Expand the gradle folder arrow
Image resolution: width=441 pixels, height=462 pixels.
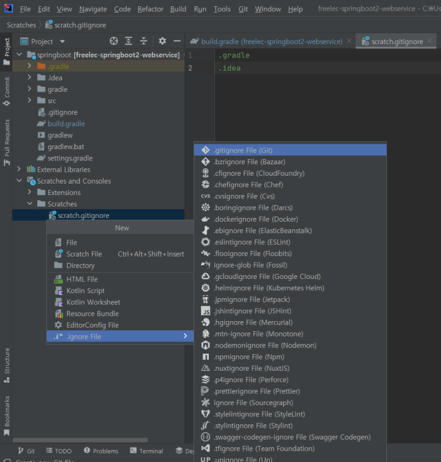(29, 88)
